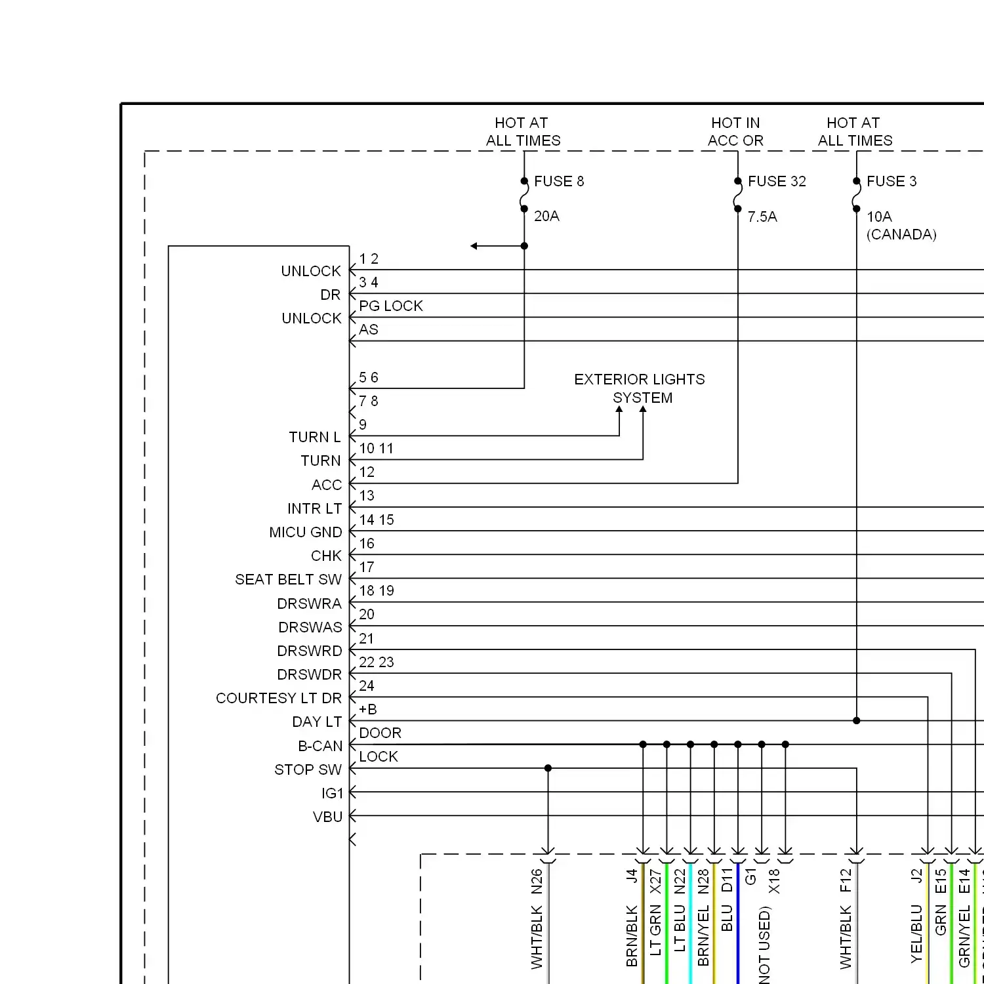Click the TURN L signal label

coord(315,437)
